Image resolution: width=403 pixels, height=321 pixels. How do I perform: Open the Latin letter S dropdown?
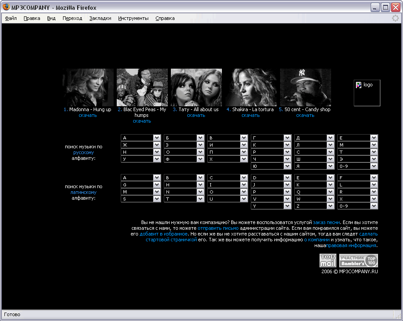[141, 199]
